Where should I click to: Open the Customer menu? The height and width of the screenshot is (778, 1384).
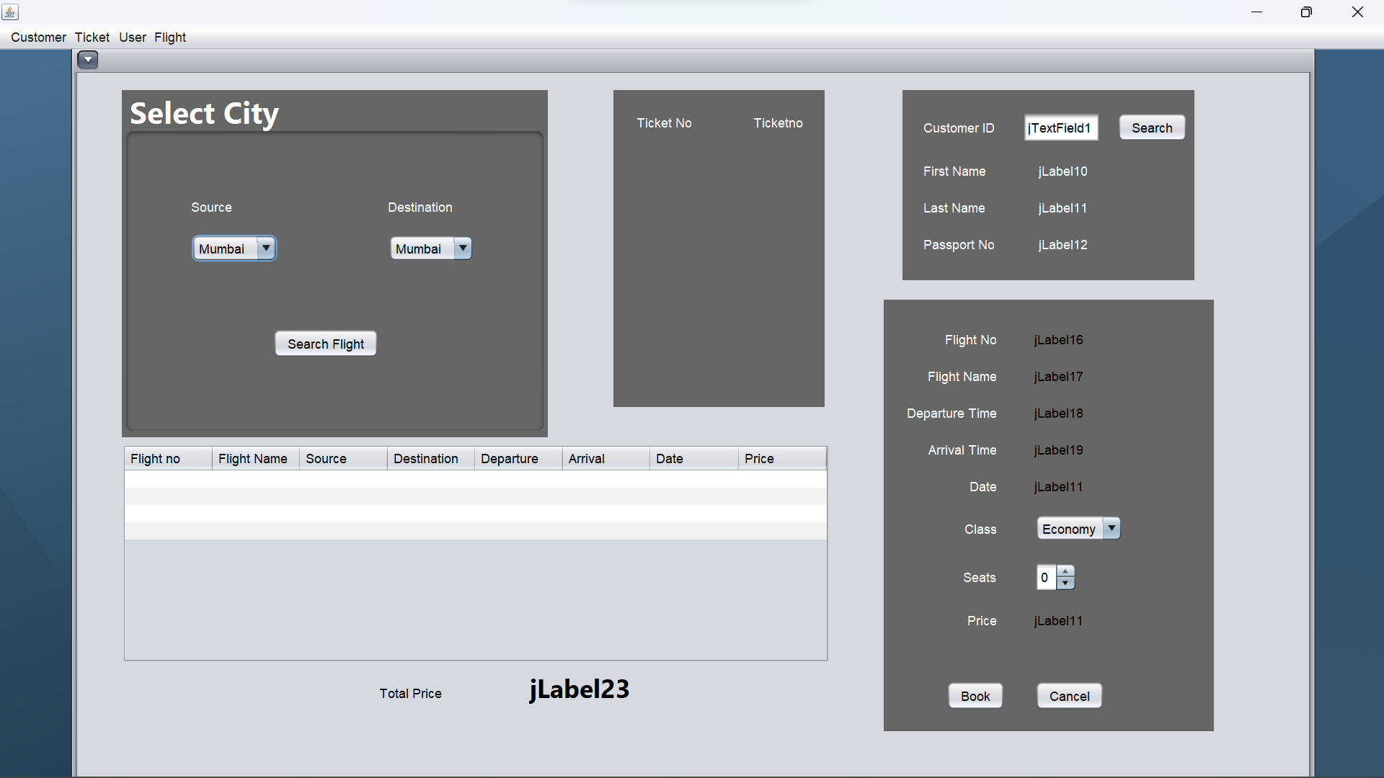[x=38, y=37]
